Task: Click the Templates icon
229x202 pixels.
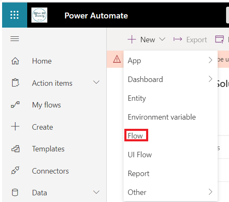Action: click(x=15, y=149)
